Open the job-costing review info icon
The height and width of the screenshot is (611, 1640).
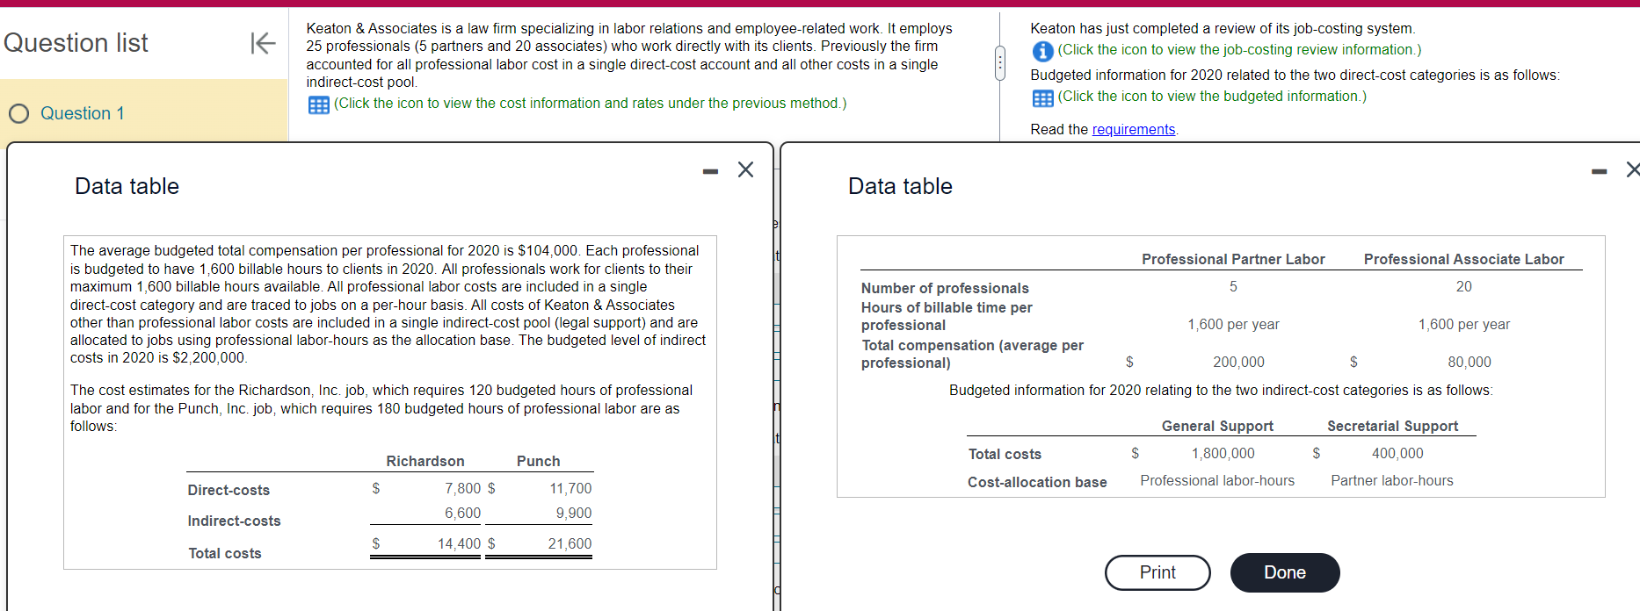(1042, 51)
